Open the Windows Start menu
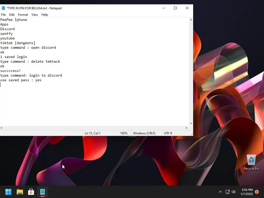 8,192
